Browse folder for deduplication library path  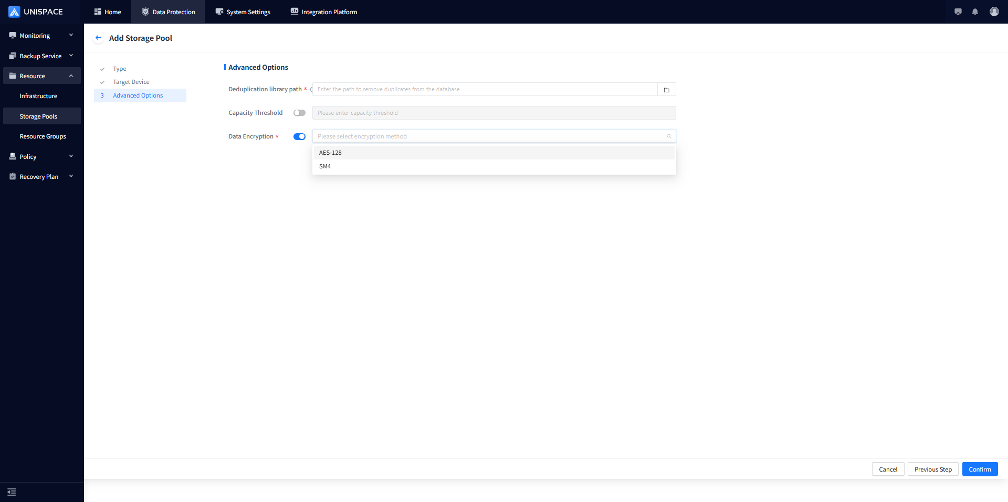[x=667, y=89]
